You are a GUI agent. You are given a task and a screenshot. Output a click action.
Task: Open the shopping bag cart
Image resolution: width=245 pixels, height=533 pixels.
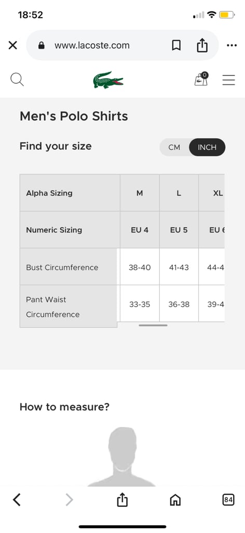[x=201, y=79]
